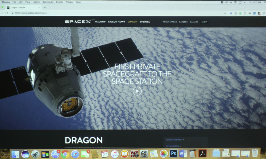The image size is (266, 159).
Task: Click the black extension icon with red badge
Action: pyautogui.click(x=259, y=14)
